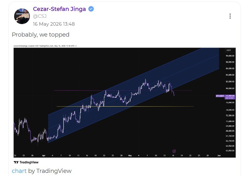249x176 pixels.
Task: Open the Cezar-Stefan Jinga author name link
Action: [59, 9]
